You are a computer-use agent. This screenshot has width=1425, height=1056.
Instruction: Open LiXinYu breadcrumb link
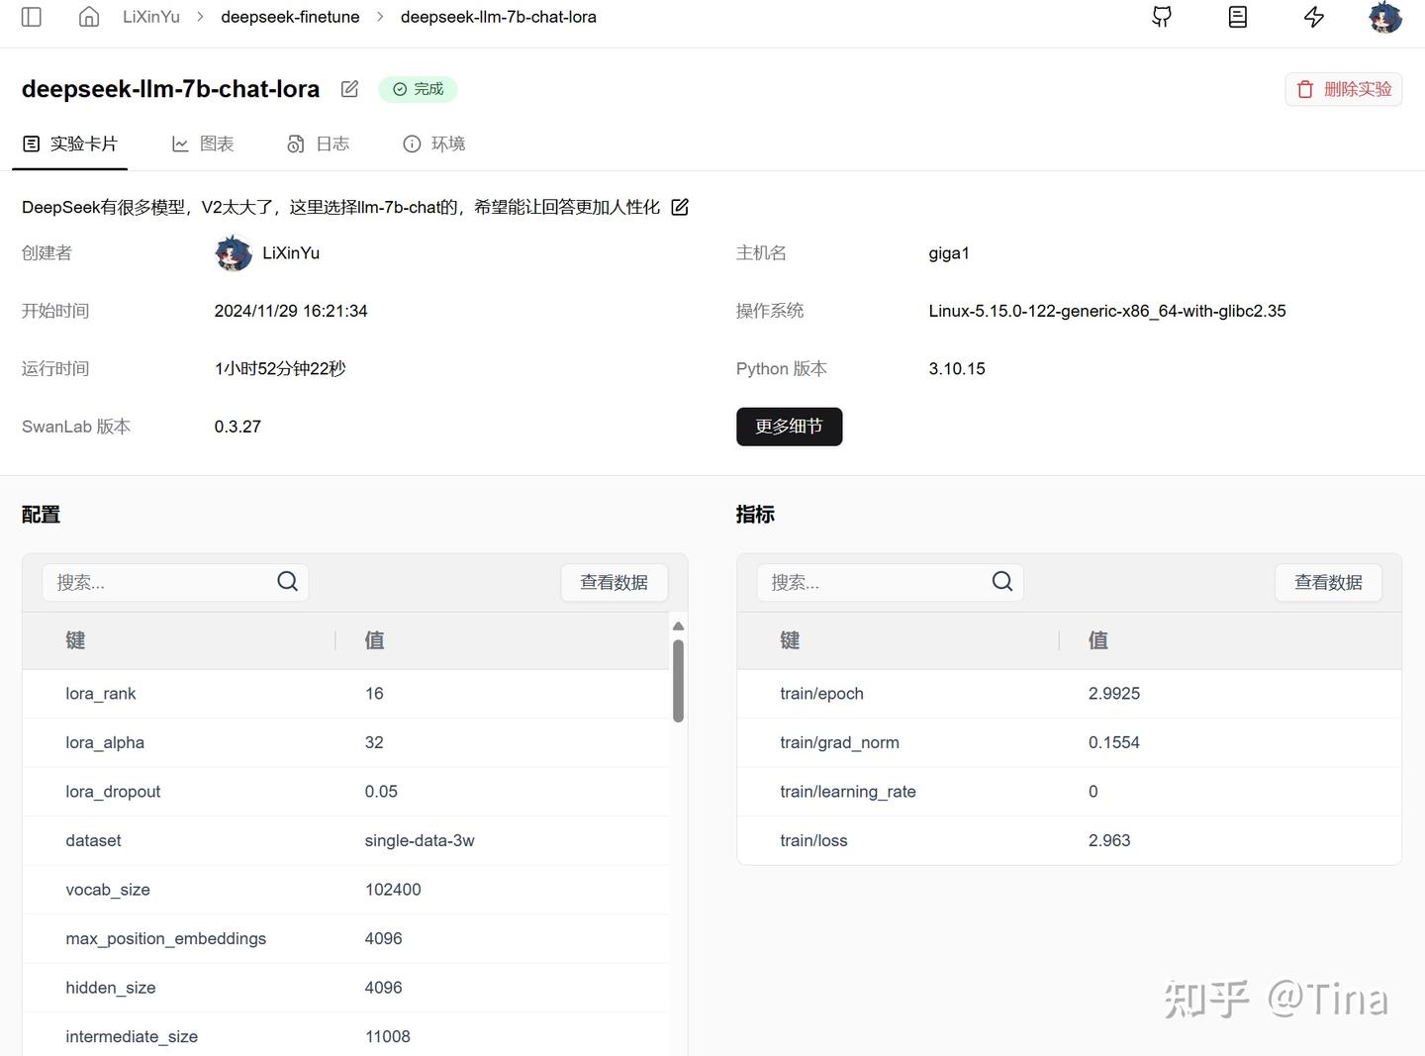[x=151, y=17]
